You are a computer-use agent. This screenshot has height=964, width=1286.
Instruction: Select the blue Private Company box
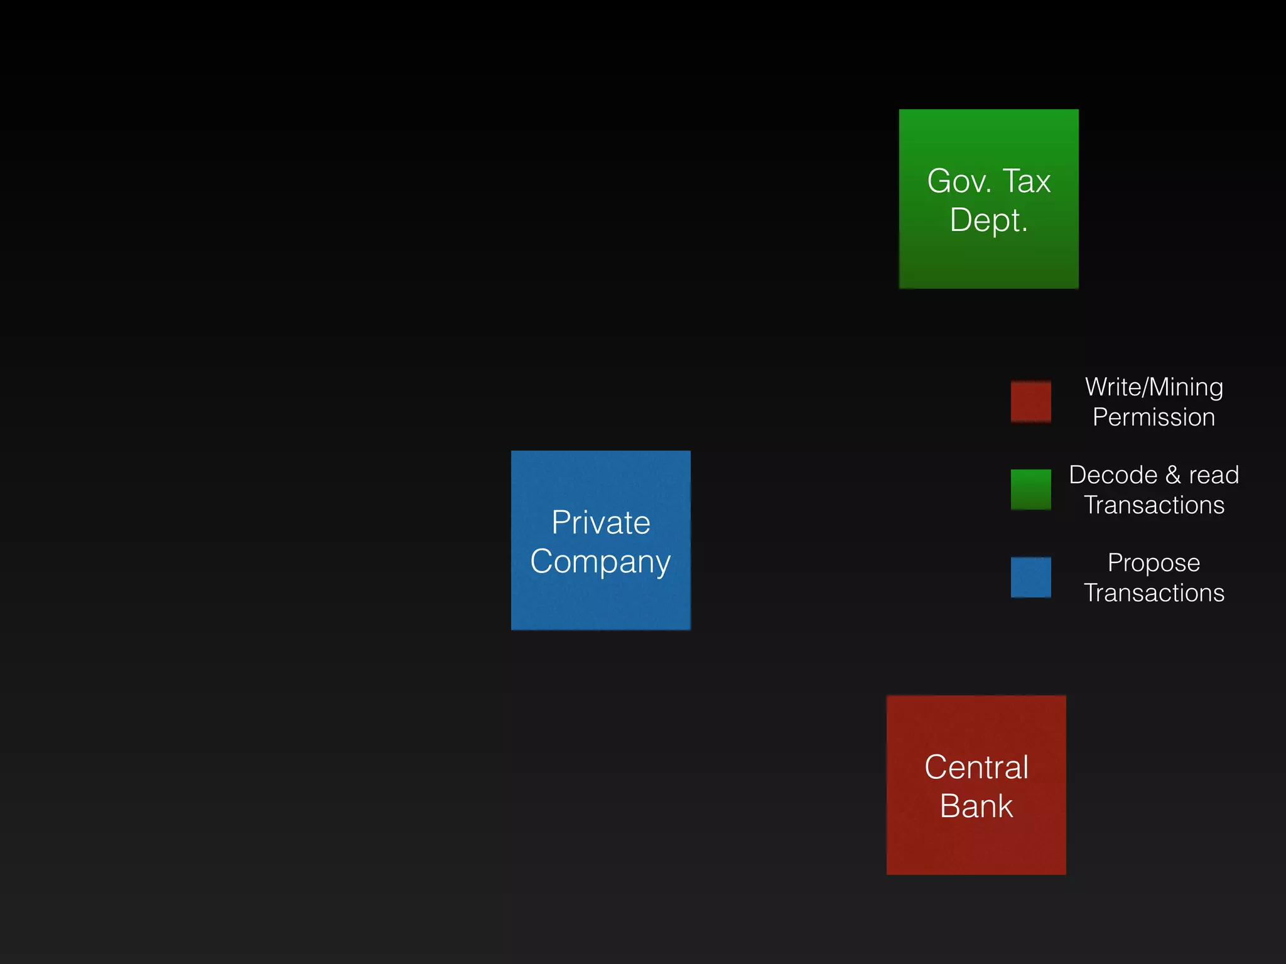pyautogui.click(x=600, y=540)
